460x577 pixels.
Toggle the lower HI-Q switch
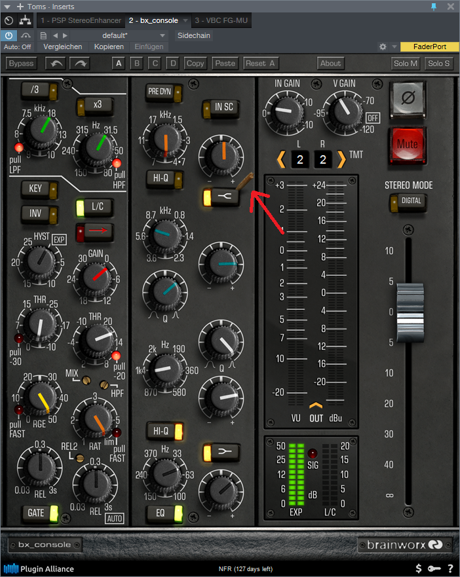(164, 431)
